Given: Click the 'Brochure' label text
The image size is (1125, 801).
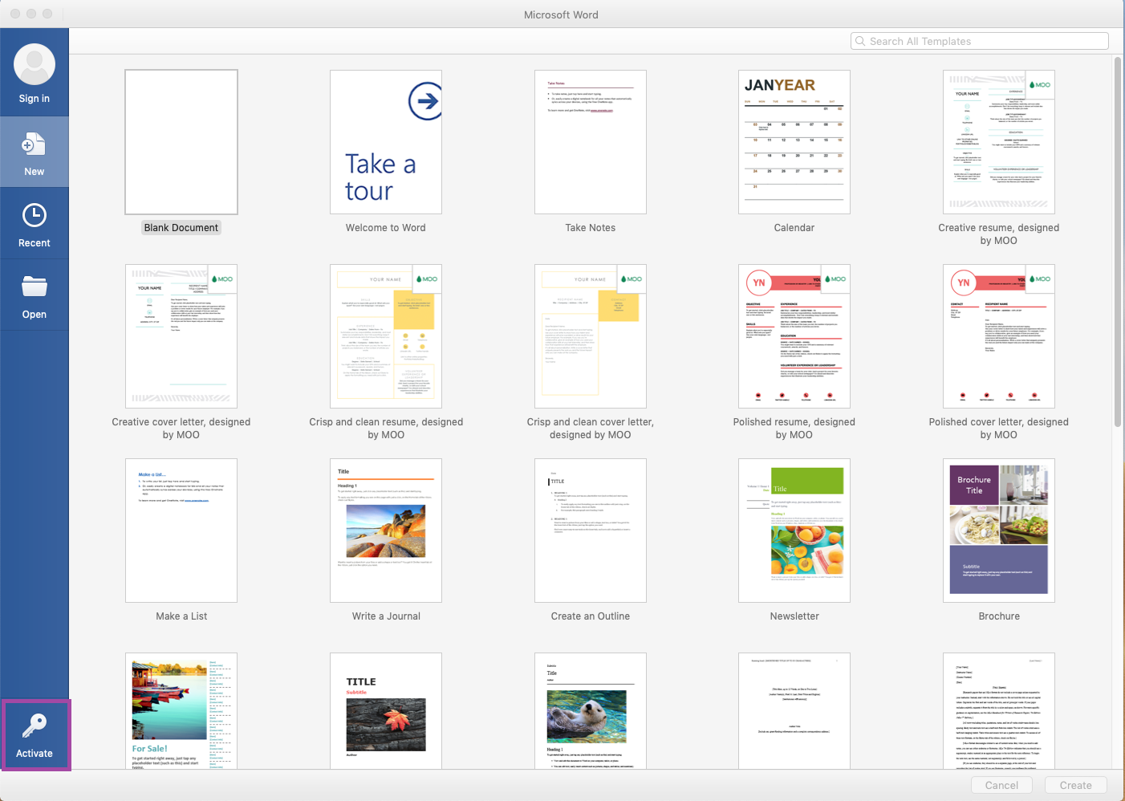Looking at the screenshot, I should click(999, 616).
